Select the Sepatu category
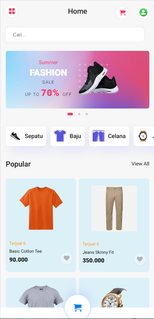154x319 pixels. (x=26, y=136)
